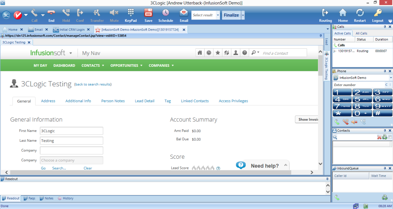Viewport: 393px width, 209px height.
Task: Click the Restart icon
Action: 360,13
